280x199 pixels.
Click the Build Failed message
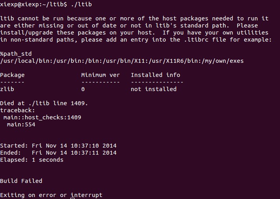coord(21,181)
